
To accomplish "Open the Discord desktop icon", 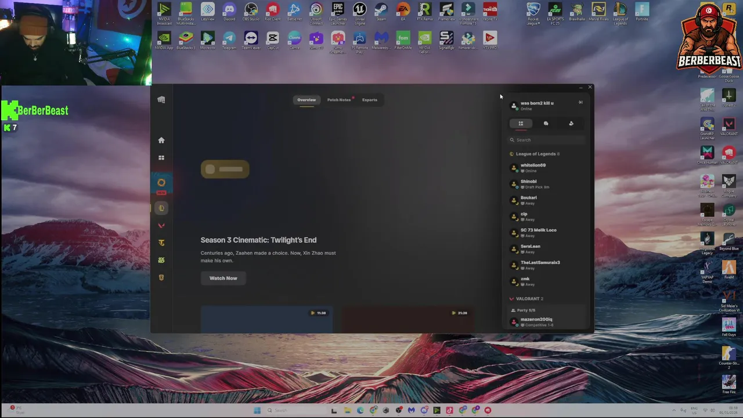I will 229,13.
